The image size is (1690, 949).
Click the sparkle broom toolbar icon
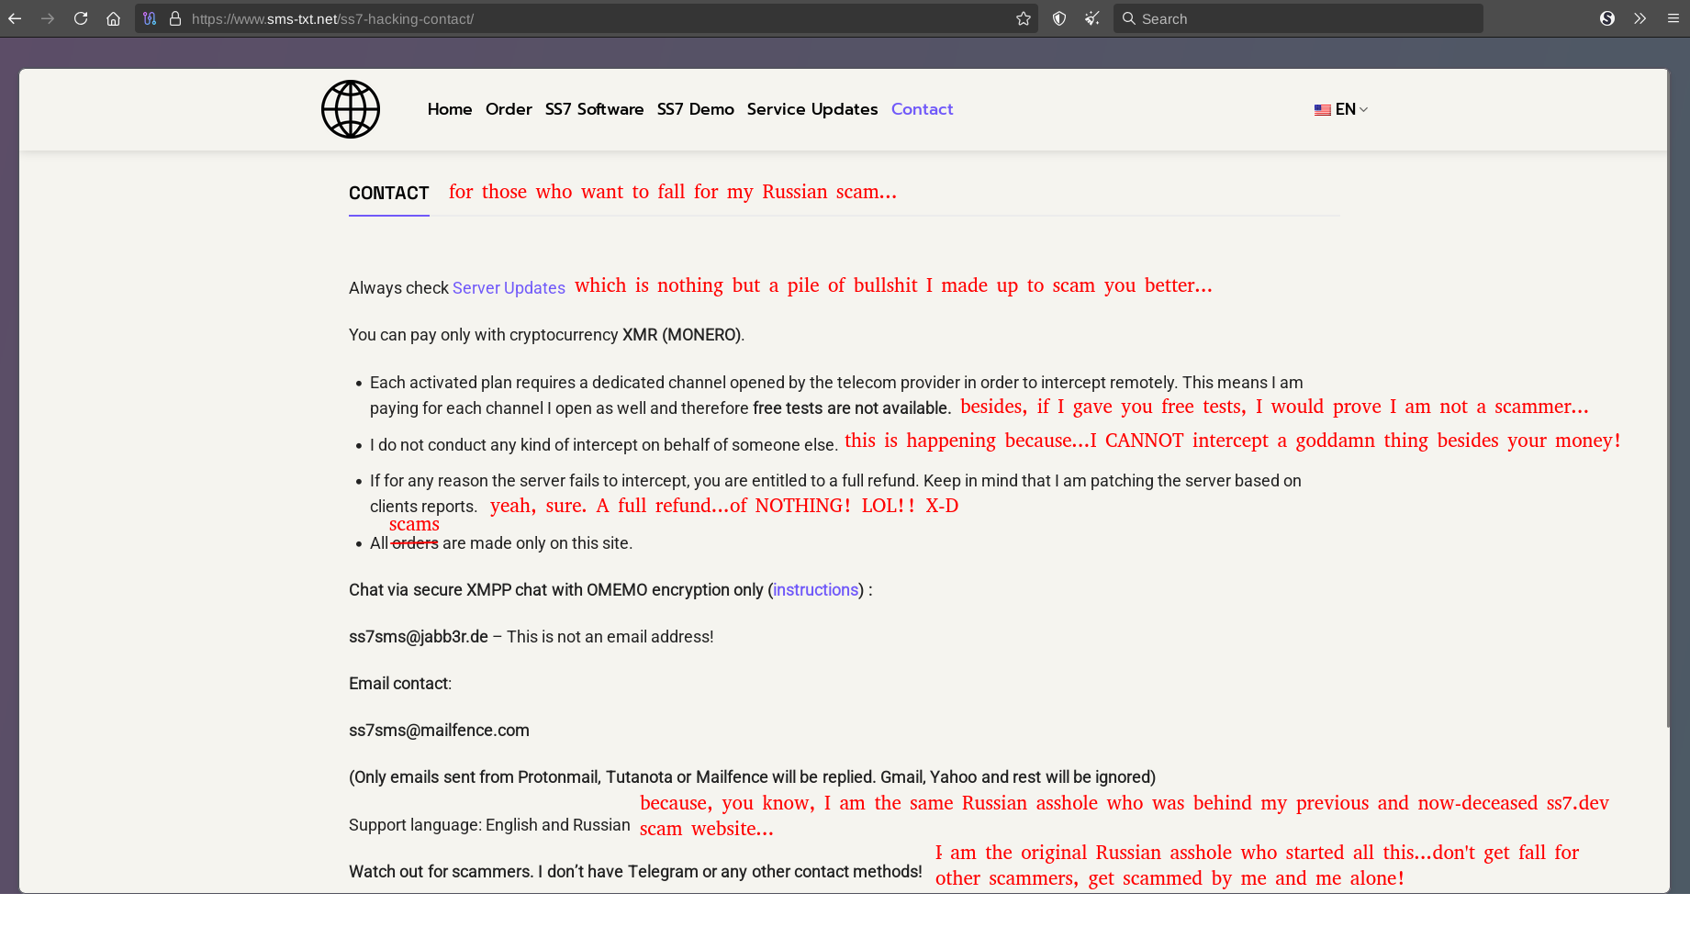pos(1091,18)
